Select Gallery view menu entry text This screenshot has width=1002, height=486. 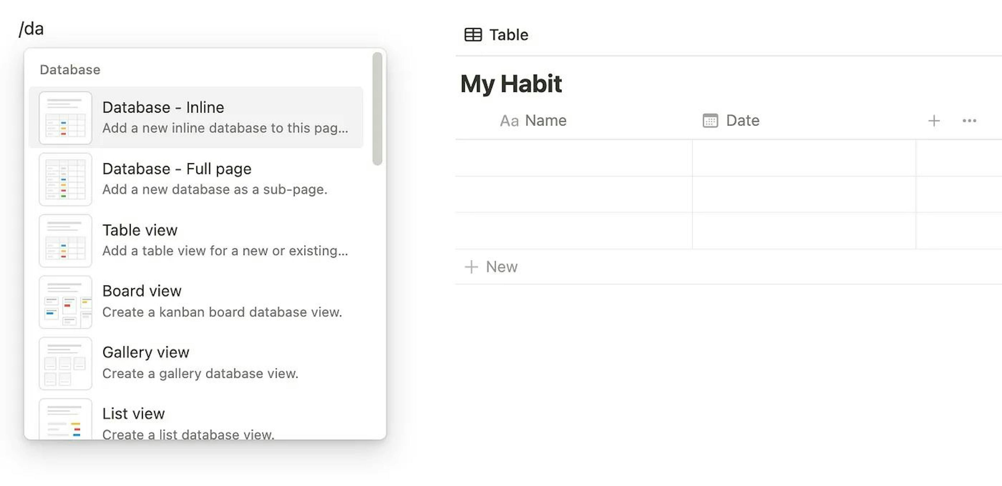click(x=146, y=352)
